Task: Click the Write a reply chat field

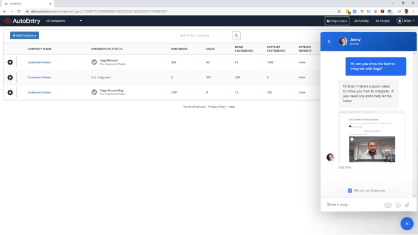Action: point(354,205)
